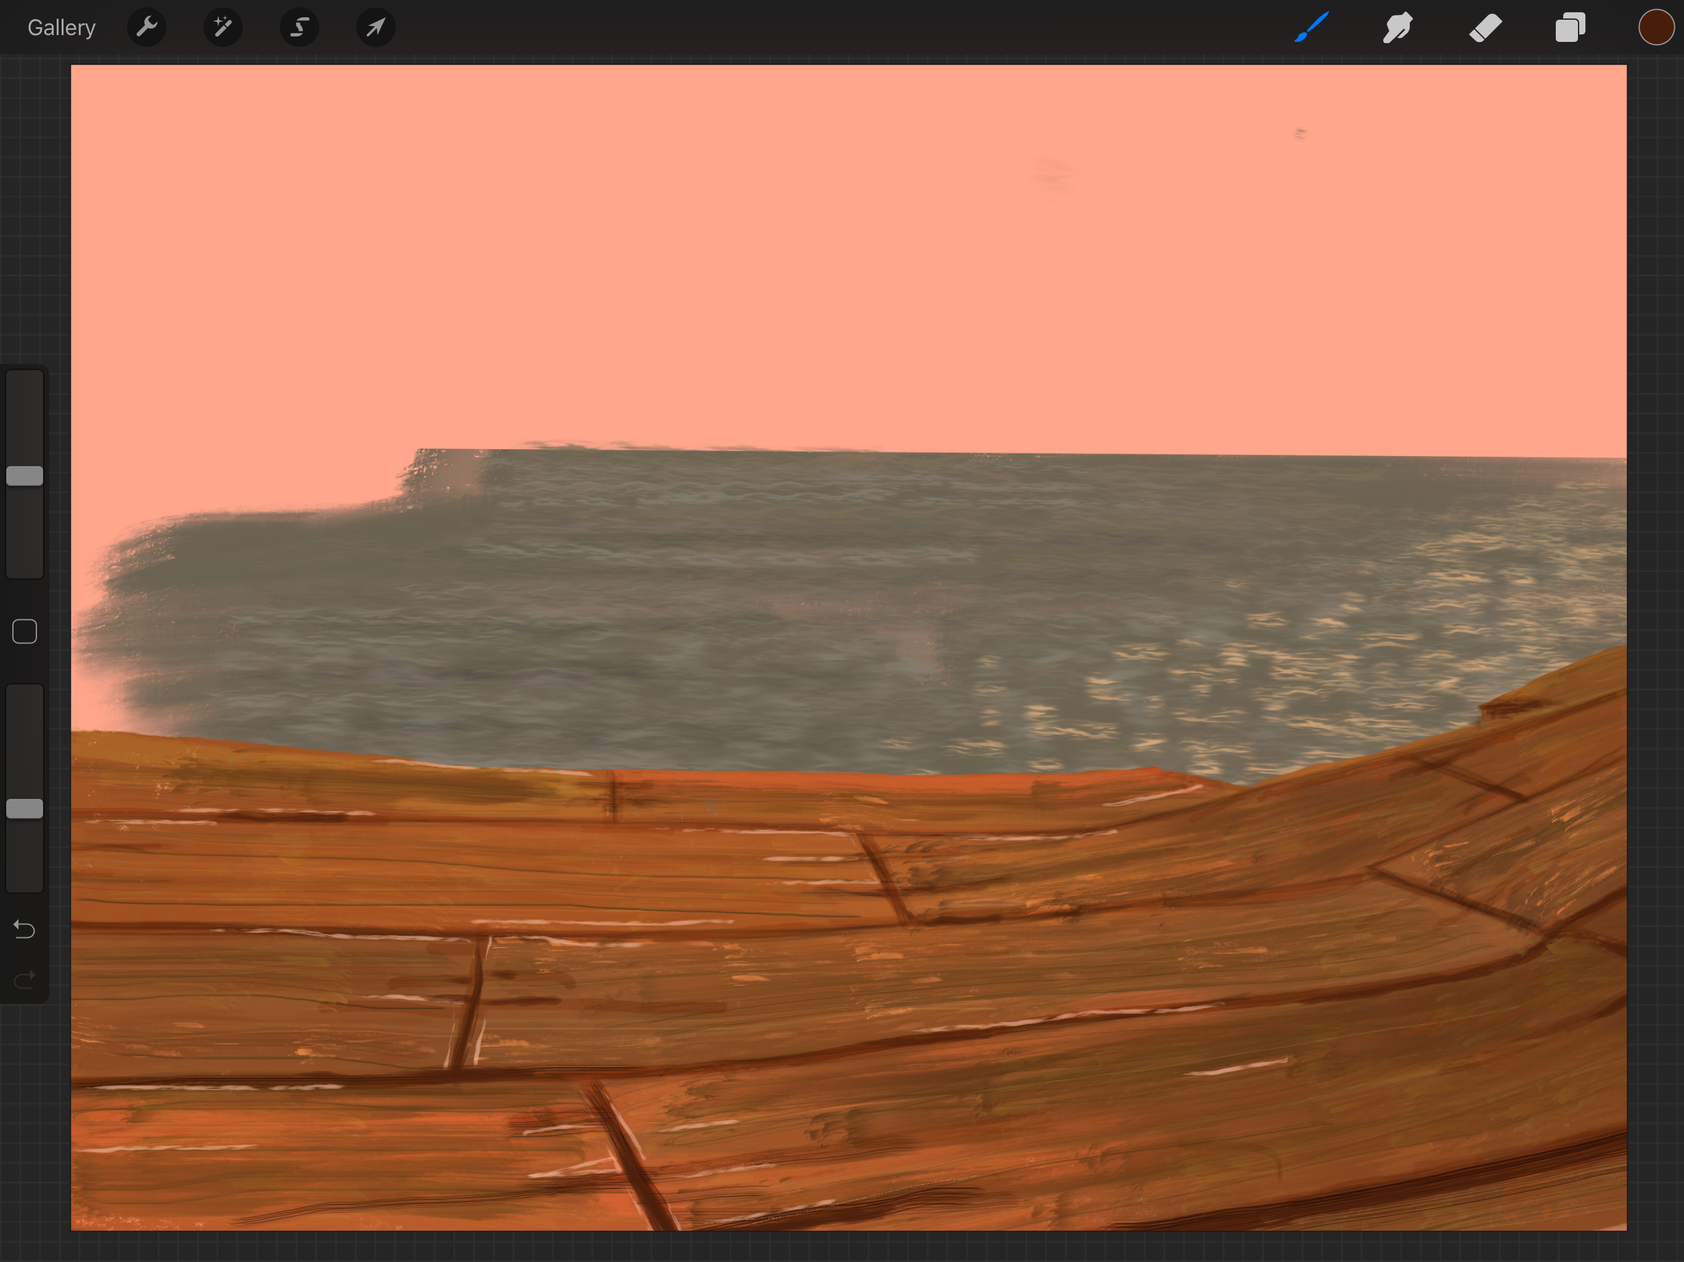Tap the square modify button
Image resolution: width=1684 pixels, height=1262 pixels.
(x=25, y=631)
